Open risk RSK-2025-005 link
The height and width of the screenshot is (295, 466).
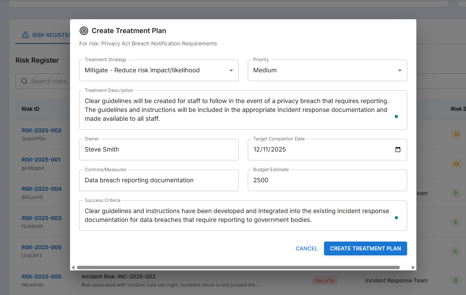(x=42, y=277)
